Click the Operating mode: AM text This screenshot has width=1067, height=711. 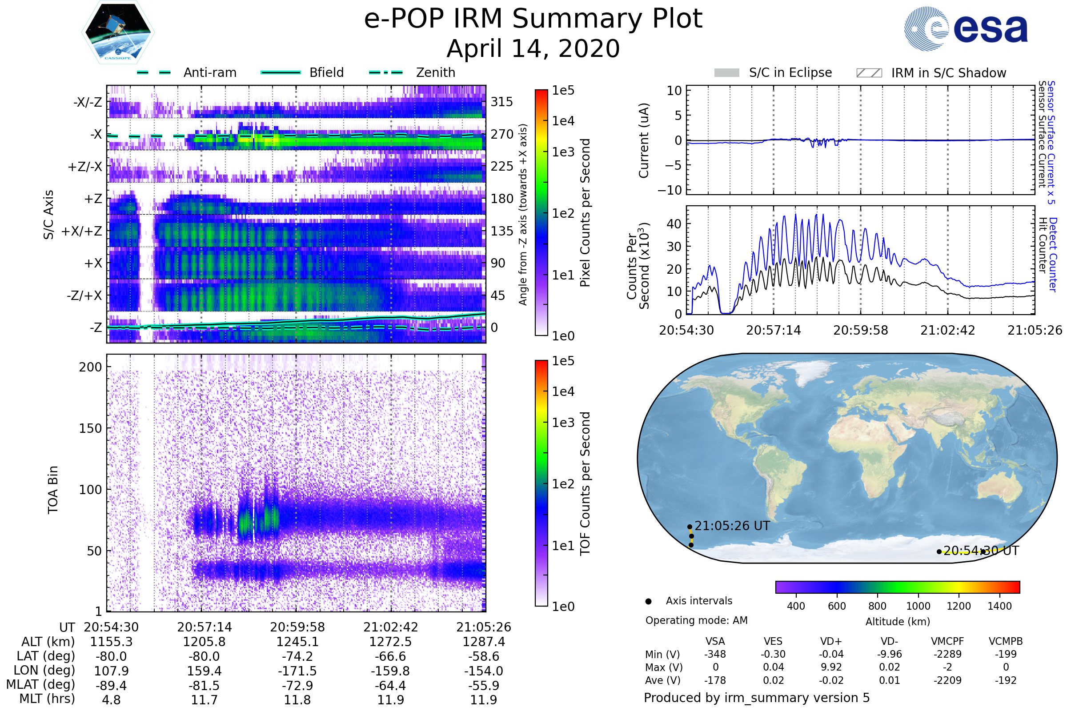696,620
